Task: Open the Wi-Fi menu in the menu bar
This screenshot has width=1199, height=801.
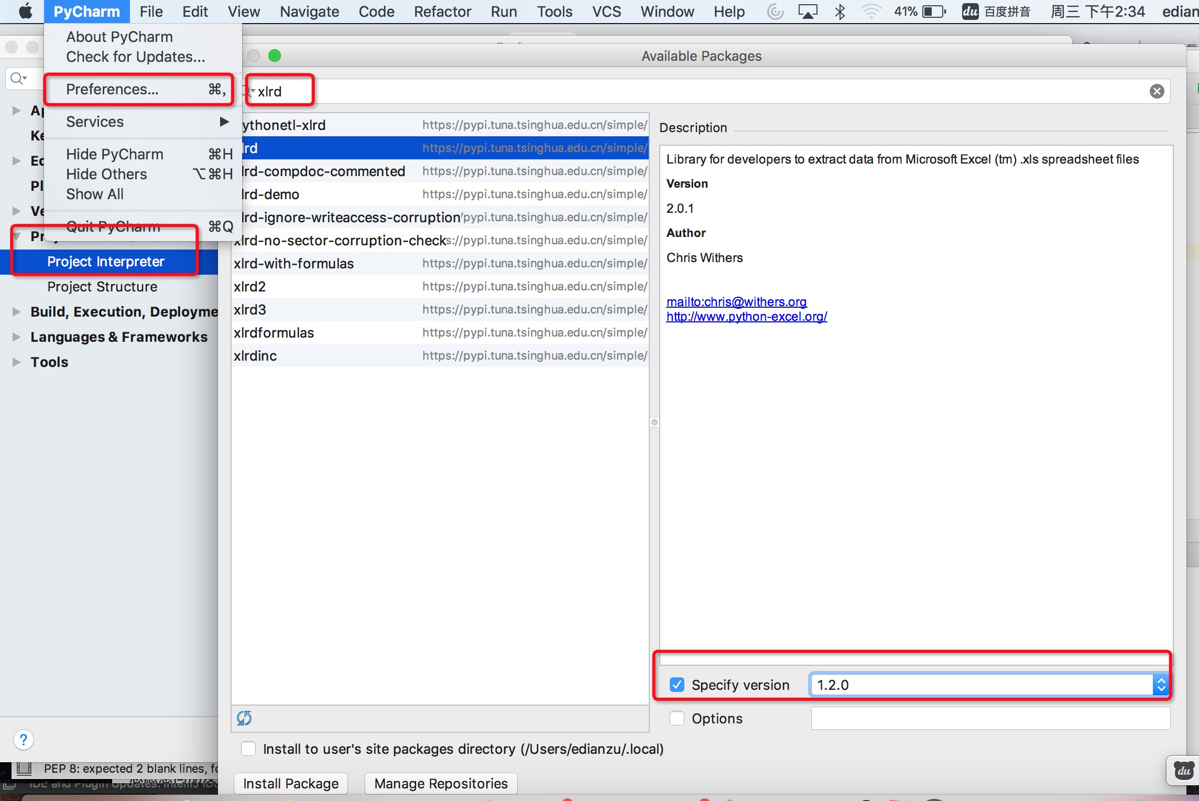Action: 870,11
